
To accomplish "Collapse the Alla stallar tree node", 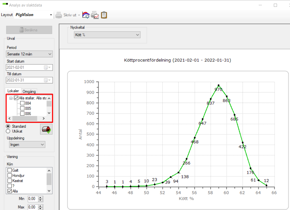I will point(11,98).
